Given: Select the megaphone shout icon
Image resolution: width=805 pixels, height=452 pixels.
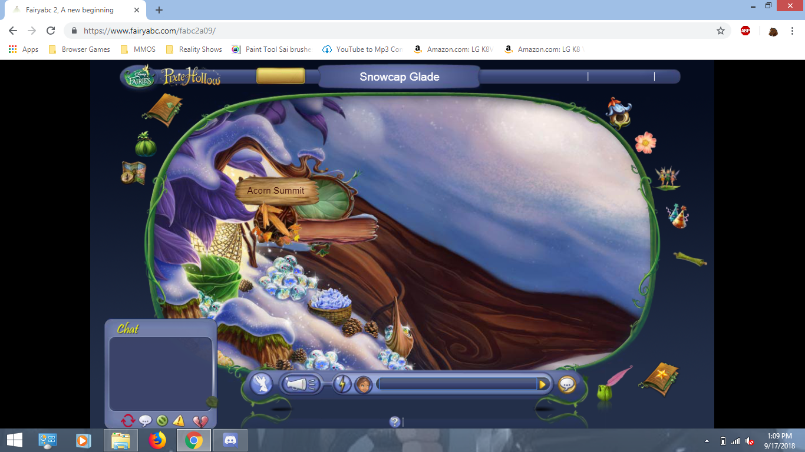Looking at the screenshot, I should point(301,384).
